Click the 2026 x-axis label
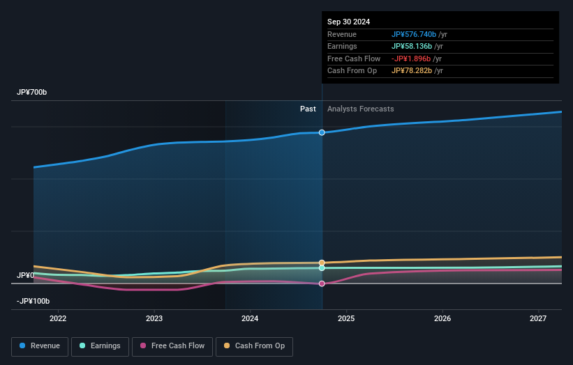 point(442,318)
